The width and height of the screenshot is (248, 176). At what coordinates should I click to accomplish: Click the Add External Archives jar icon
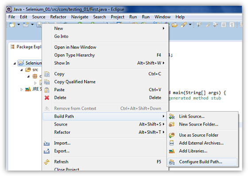[172, 143]
